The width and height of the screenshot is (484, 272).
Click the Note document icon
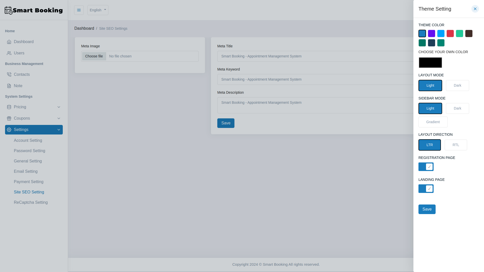(9, 86)
